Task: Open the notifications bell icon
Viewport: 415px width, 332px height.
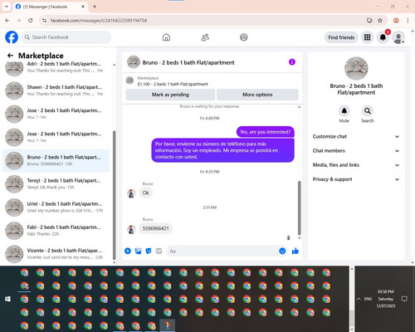Action: 383,37
